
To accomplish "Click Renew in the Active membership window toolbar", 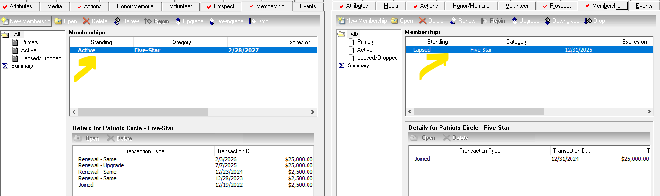I will tap(126, 21).
